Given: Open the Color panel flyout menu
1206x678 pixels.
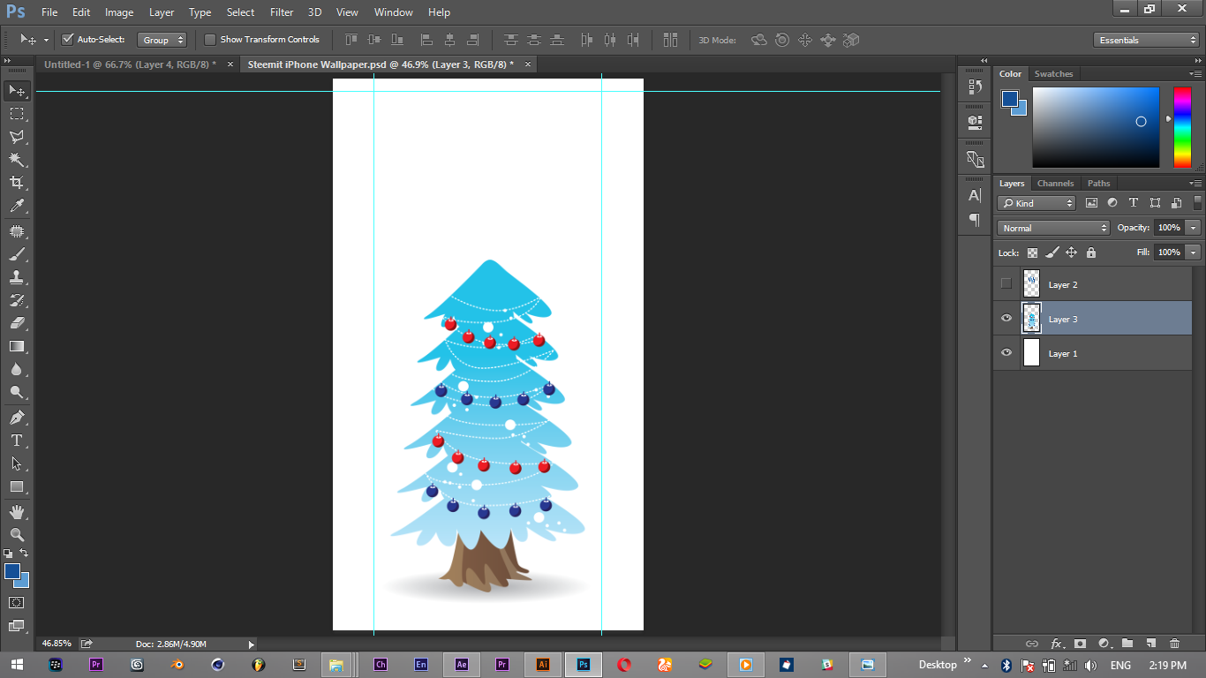Looking at the screenshot, I should (x=1195, y=74).
